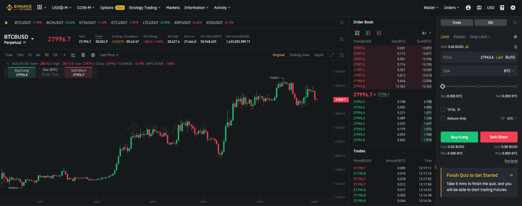Open the market info preferences sliders icon
The image size is (522, 206).
coord(342,39)
